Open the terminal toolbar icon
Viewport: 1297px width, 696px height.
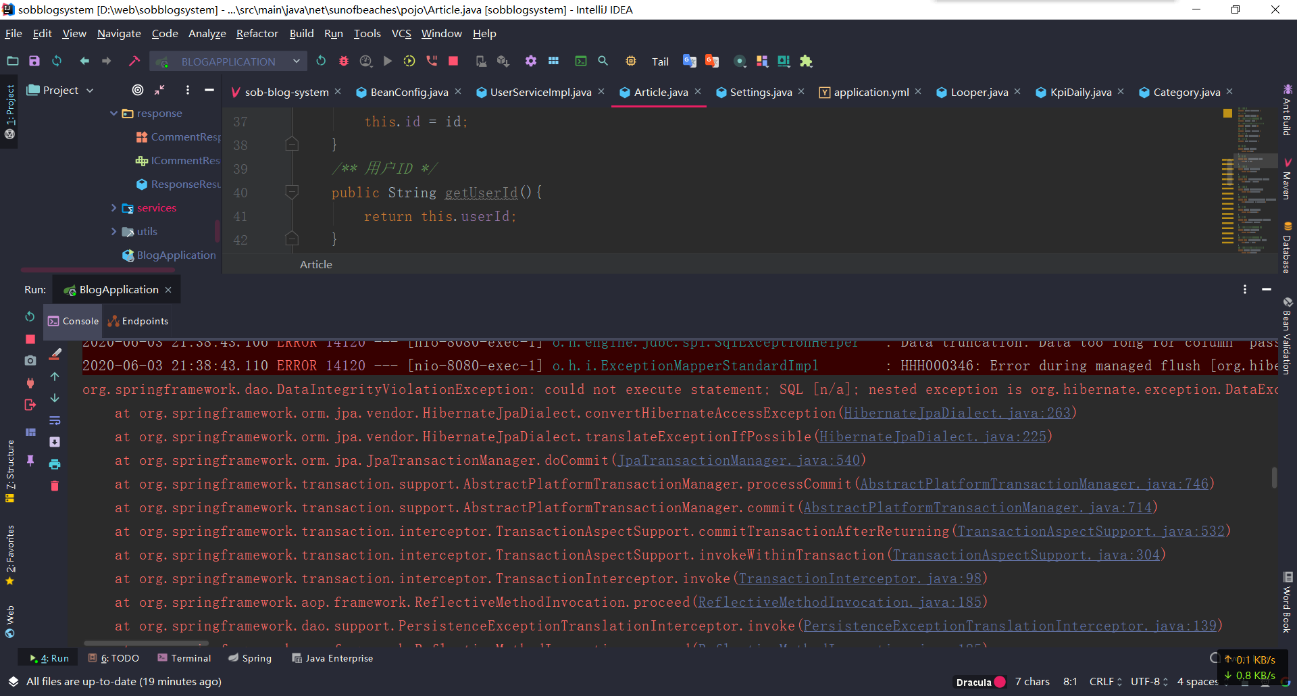coord(581,61)
